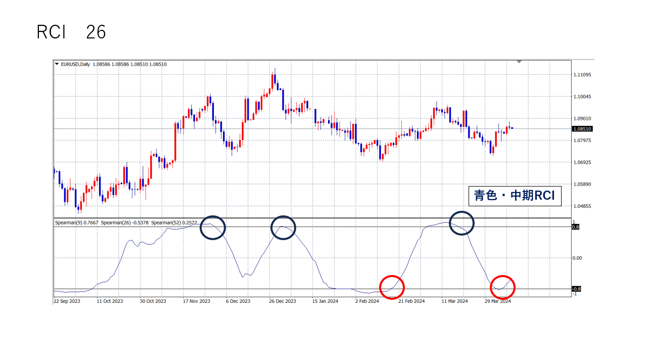Viewport: 647px width, 364px height.
Task: Click date label 29 Mar 2024
Action: 498,301
